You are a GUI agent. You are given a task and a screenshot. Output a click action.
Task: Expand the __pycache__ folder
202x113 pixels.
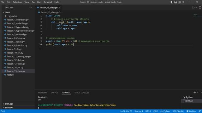click(x=13, y=16)
